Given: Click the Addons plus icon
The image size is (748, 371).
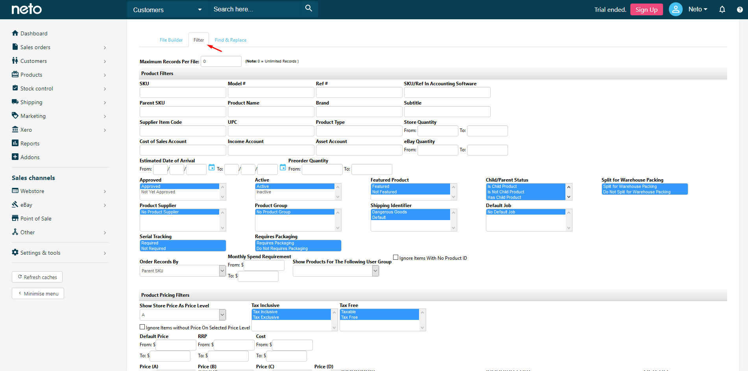Looking at the screenshot, I should 15,157.
